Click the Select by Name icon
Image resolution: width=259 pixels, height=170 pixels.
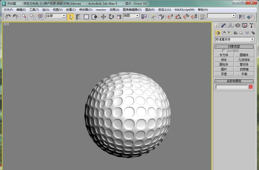78,17
